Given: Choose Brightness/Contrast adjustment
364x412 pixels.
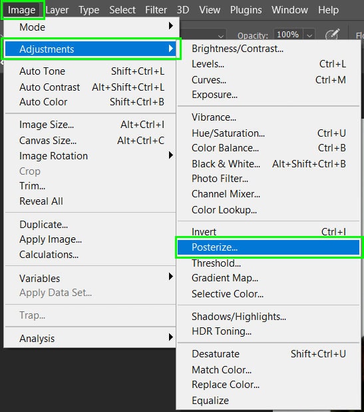Looking at the screenshot, I should point(268,49).
